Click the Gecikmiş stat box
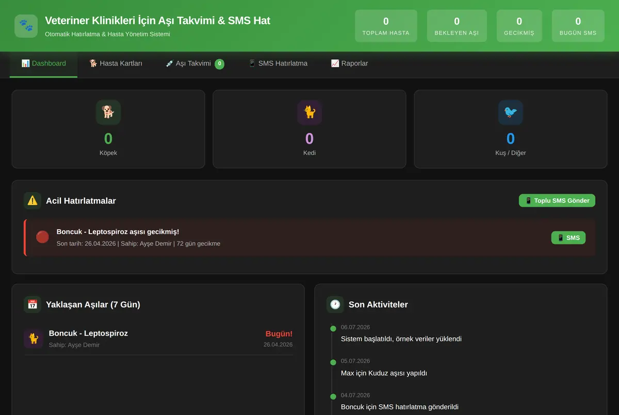The image size is (619, 415). [519, 26]
